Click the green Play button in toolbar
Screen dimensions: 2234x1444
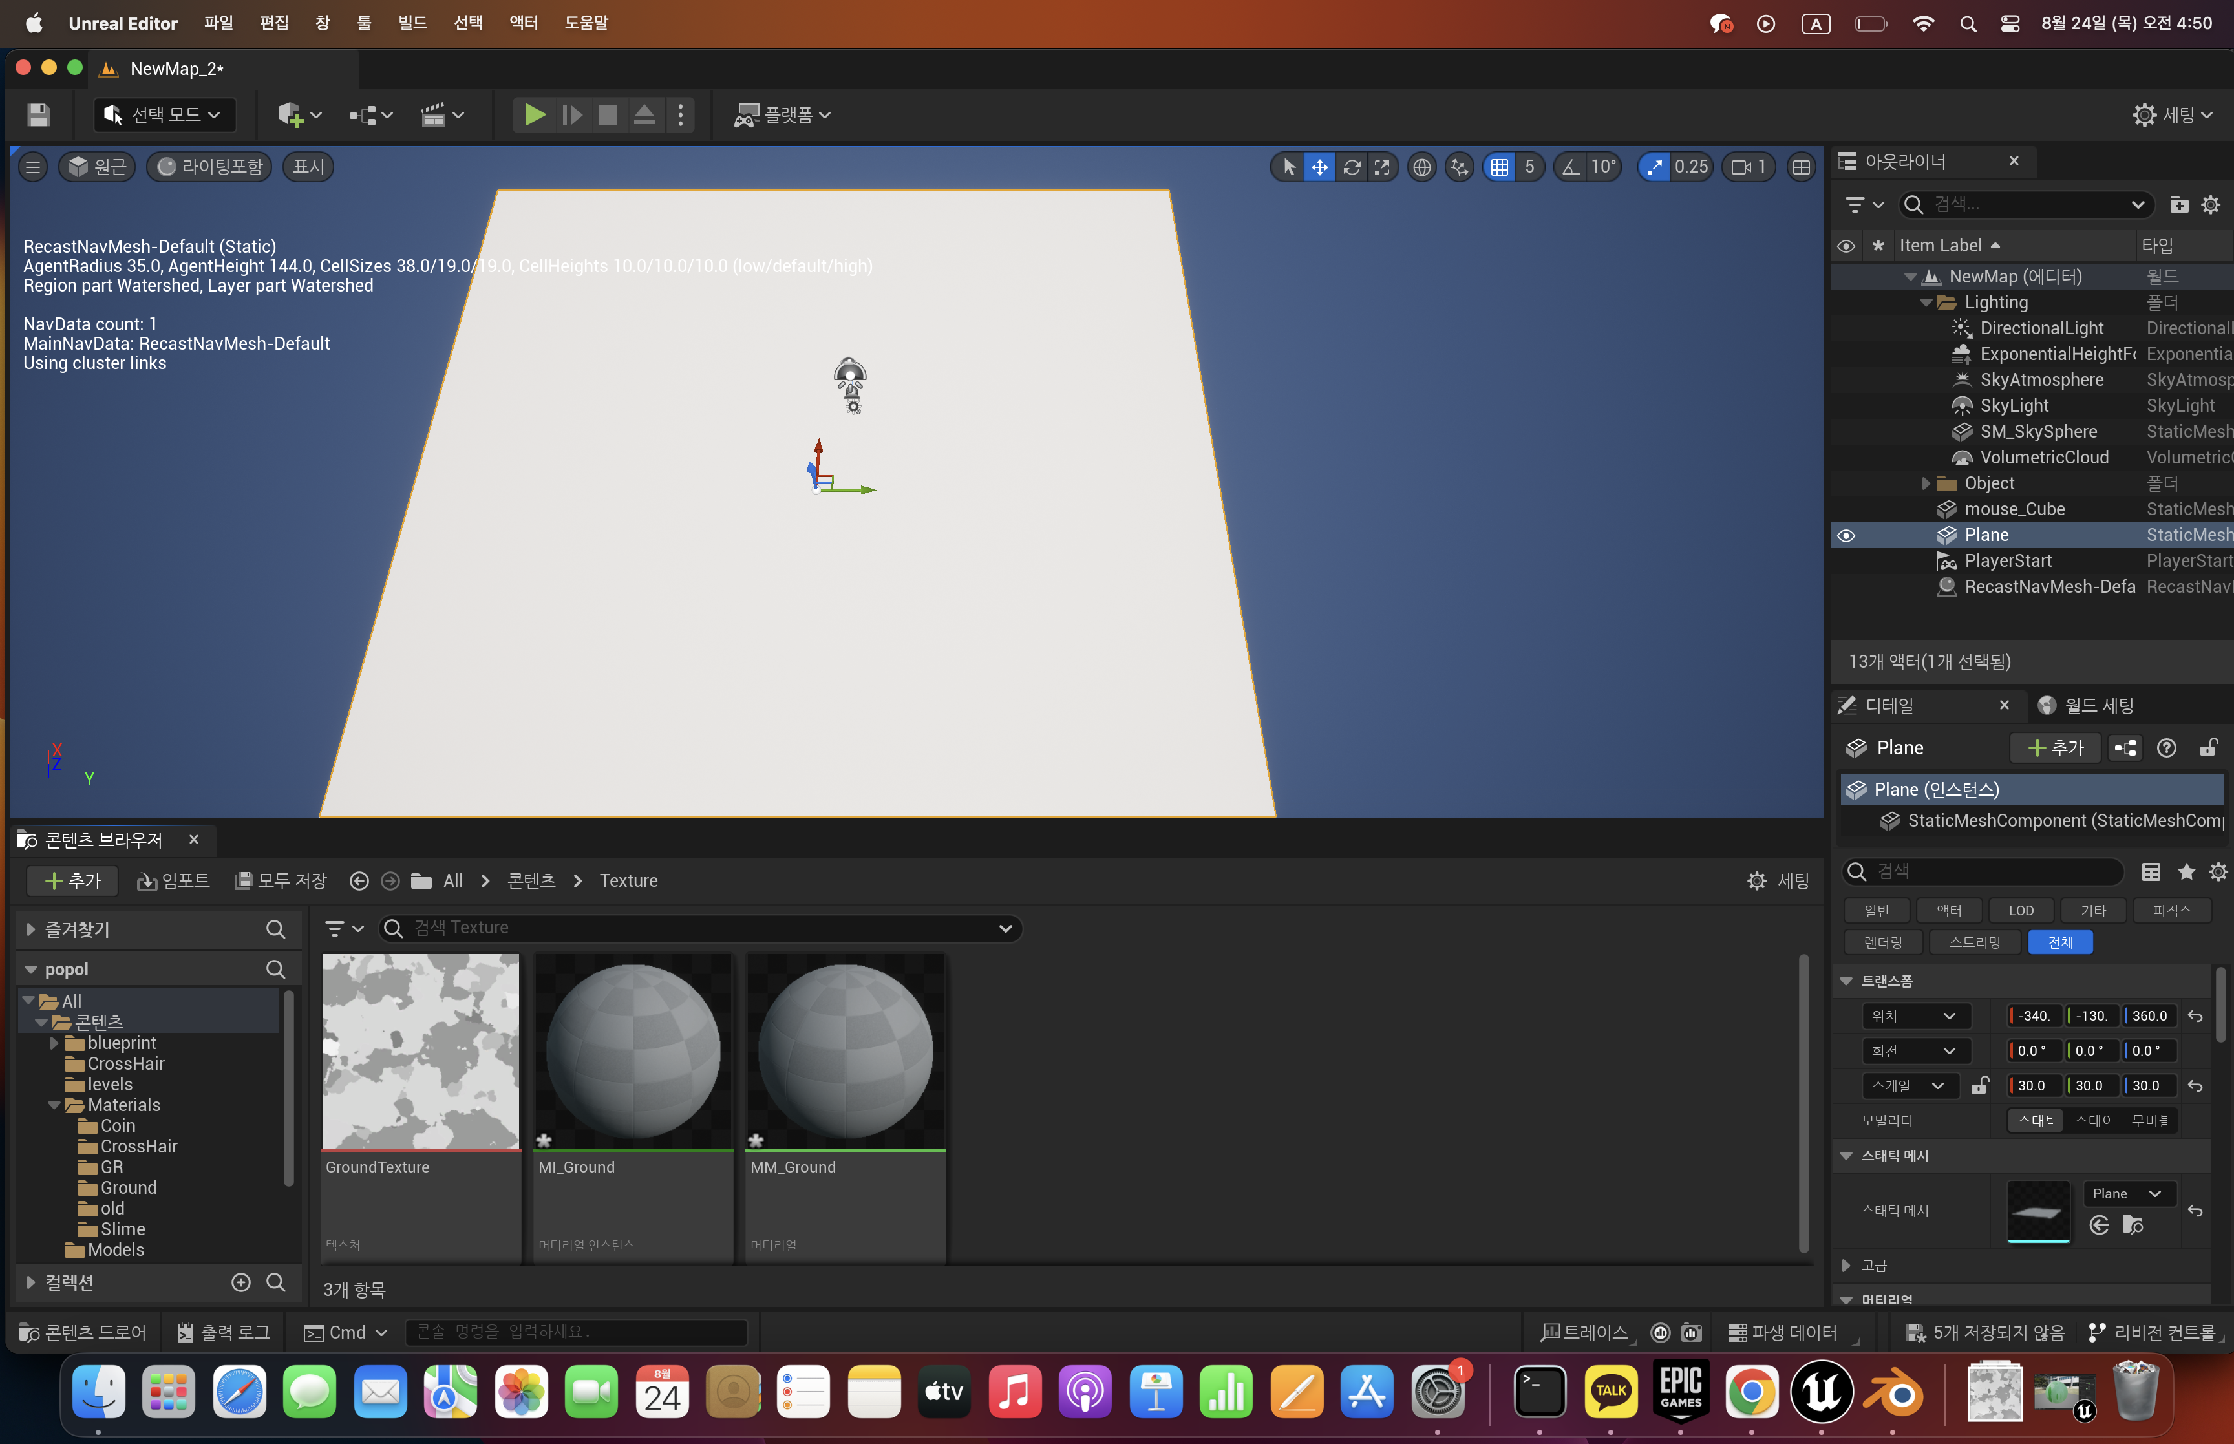535,114
